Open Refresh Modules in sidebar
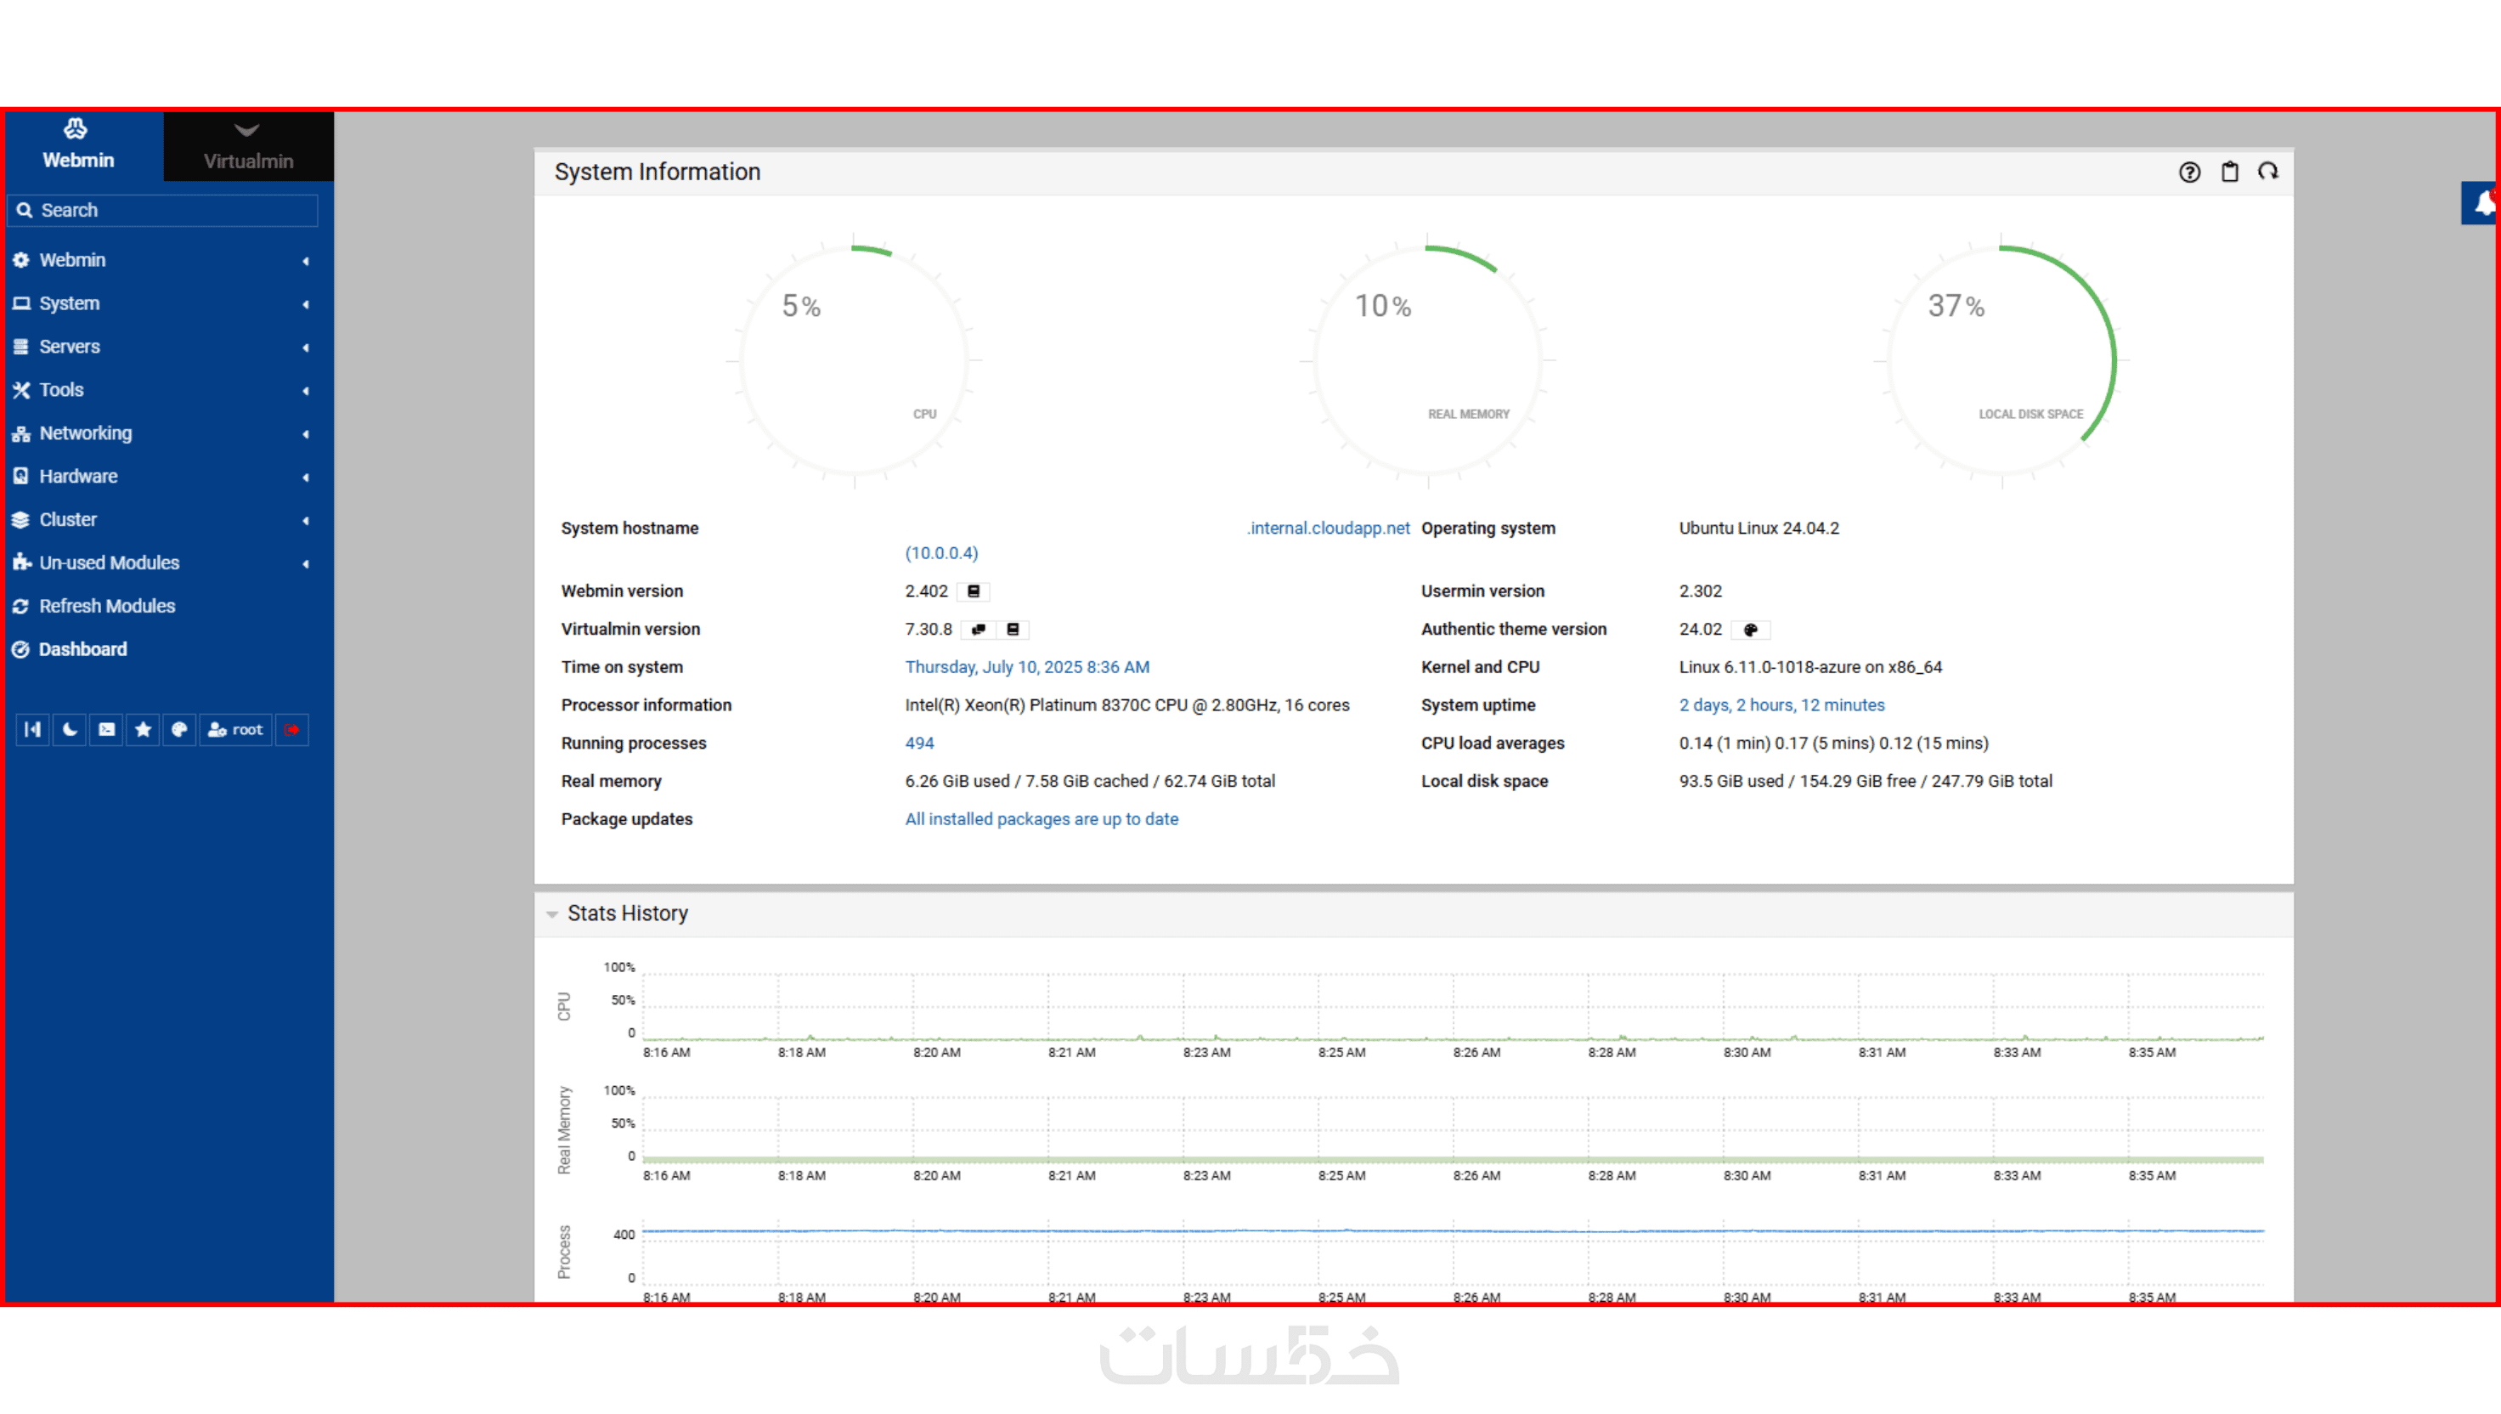The image size is (2501, 1414). click(107, 606)
